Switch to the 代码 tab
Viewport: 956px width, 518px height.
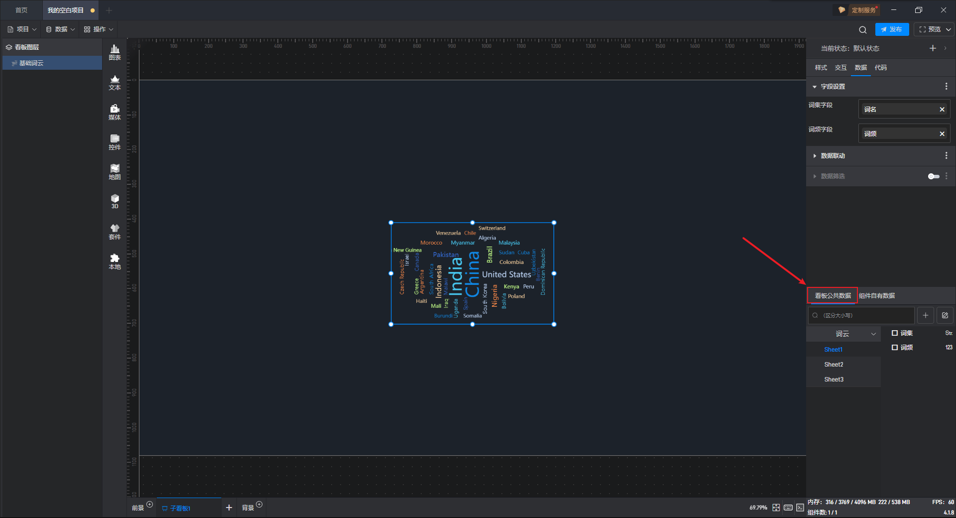click(880, 68)
